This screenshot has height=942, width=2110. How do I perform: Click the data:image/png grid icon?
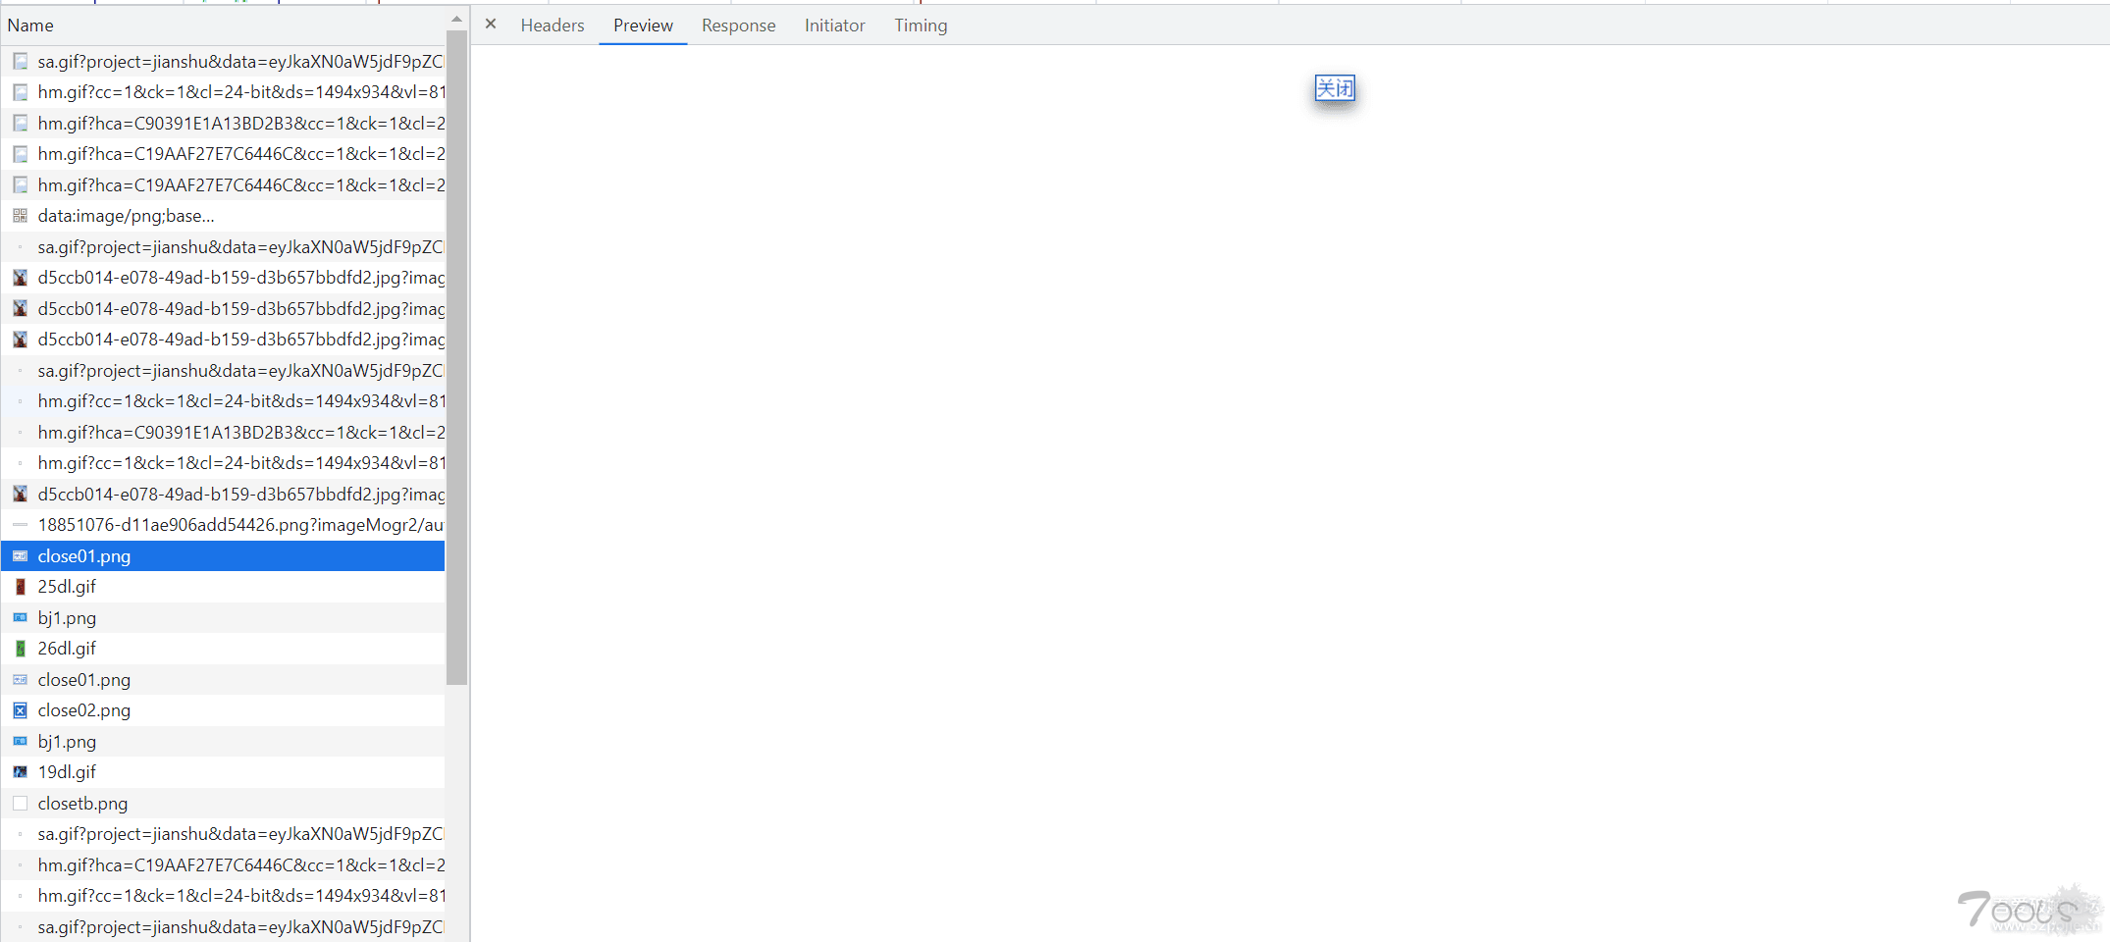pos(20,216)
